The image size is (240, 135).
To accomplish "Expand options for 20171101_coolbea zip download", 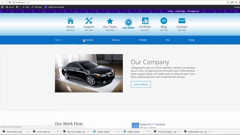I will pyautogui.click(x=88, y=132).
